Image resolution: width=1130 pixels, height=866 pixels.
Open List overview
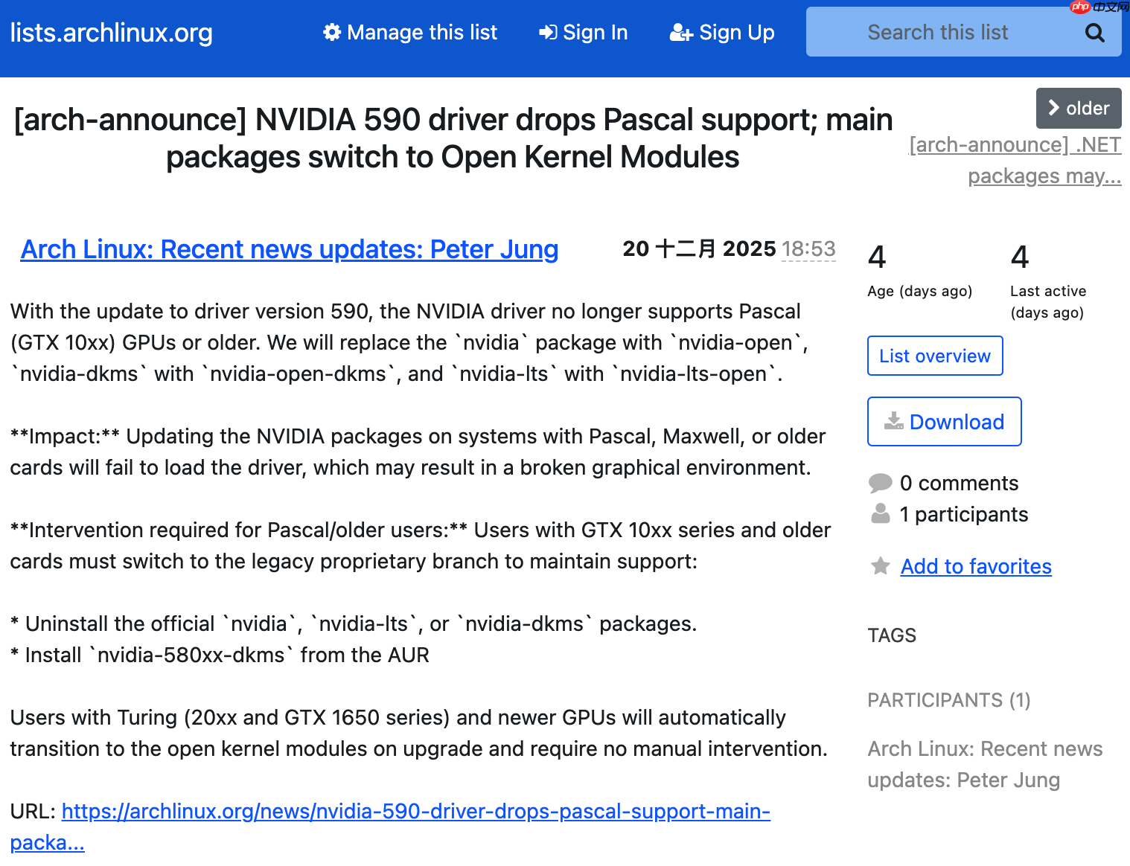pyautogui.click(x=934, y=356)
